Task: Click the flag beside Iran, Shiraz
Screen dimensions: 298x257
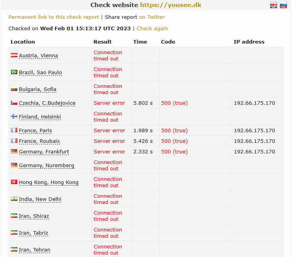Action: (x=14, y=216)
